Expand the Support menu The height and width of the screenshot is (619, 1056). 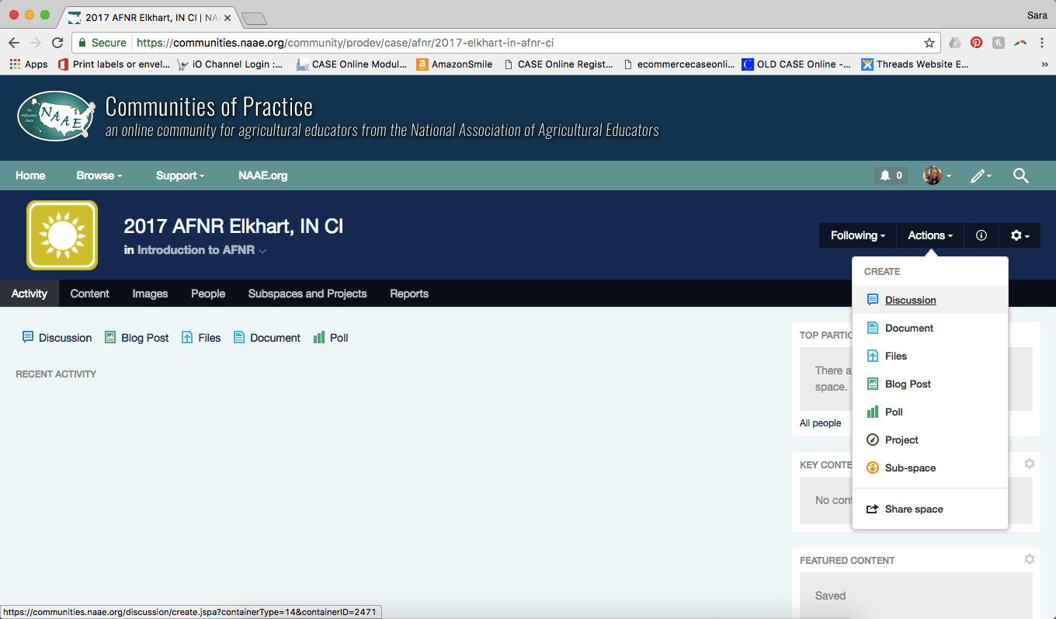[x=180, y=176]
